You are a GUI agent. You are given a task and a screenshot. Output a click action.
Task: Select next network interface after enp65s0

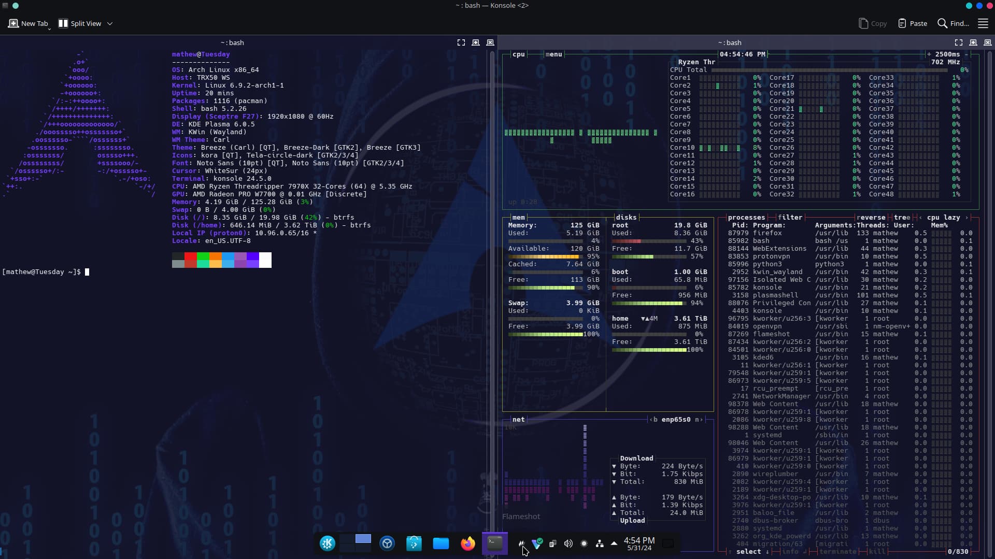point(699,420)
